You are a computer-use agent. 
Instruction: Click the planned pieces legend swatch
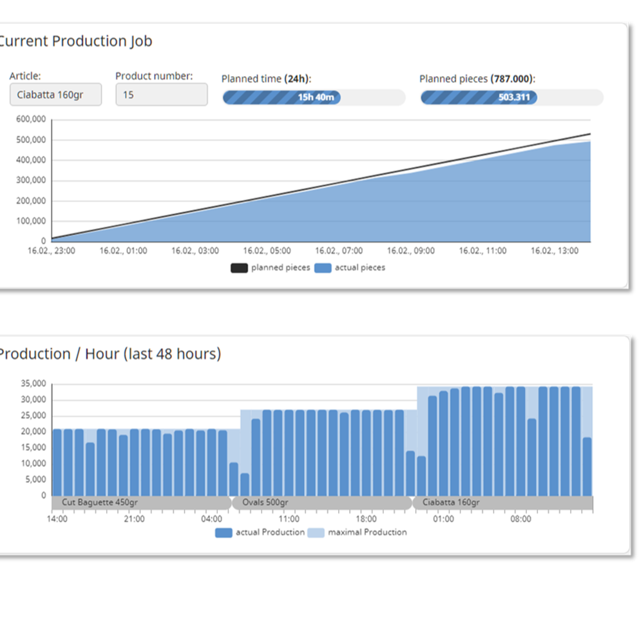pos(239,267)
